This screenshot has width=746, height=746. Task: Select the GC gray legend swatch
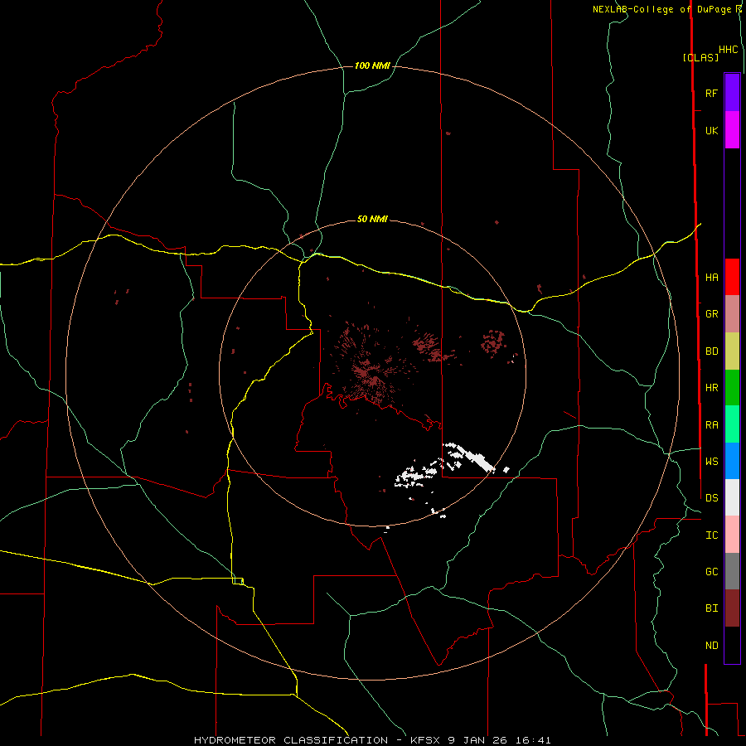[x=732, y=571]
